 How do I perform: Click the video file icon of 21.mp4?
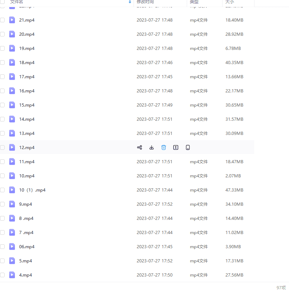(12, 20)
